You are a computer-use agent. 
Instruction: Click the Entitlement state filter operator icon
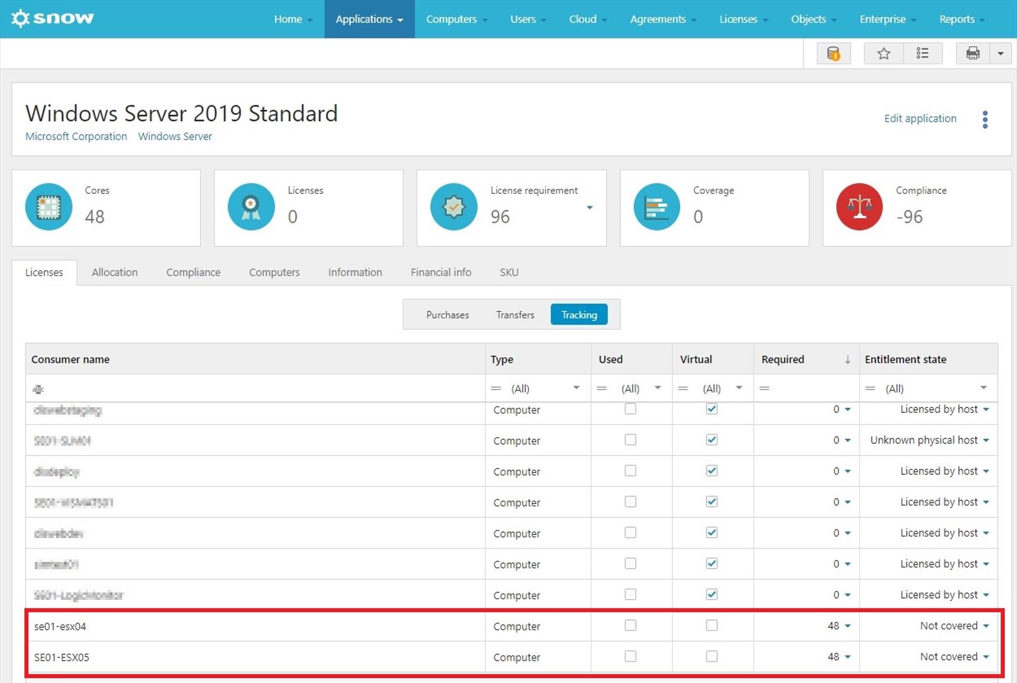click(x=870, y=389)
